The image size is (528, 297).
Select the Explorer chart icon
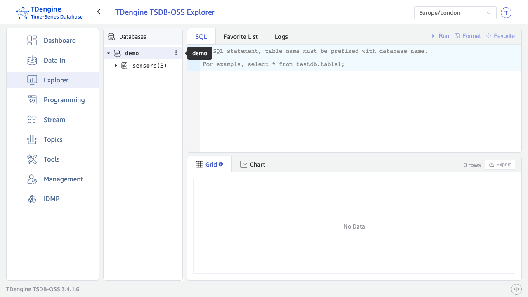tap(32, 80)
